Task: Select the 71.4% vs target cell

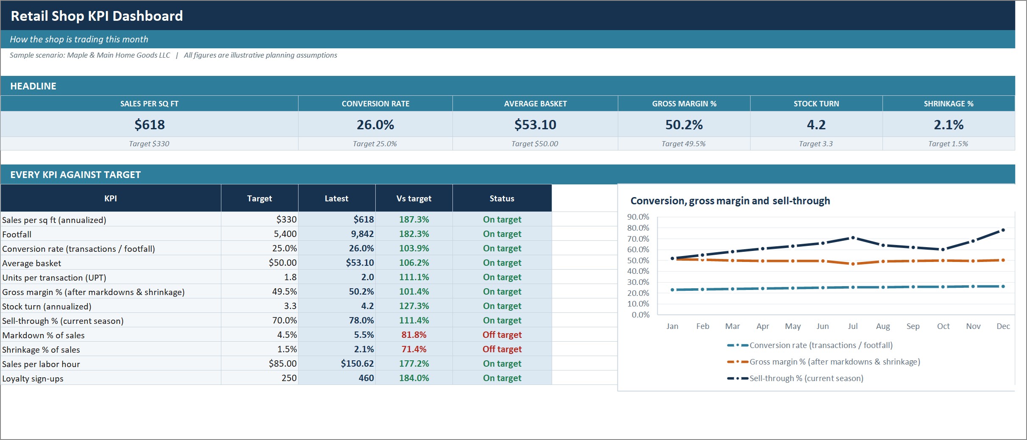Action: 414,349
